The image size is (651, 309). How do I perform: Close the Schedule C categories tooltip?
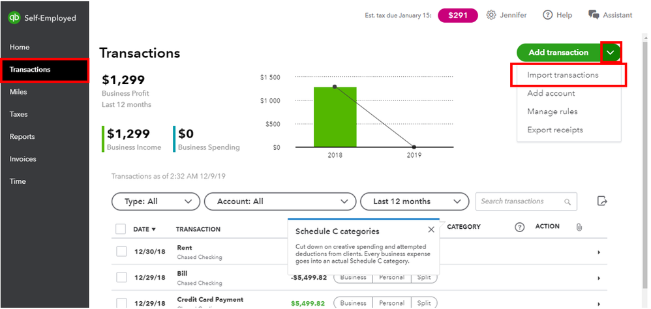(431, 229)
